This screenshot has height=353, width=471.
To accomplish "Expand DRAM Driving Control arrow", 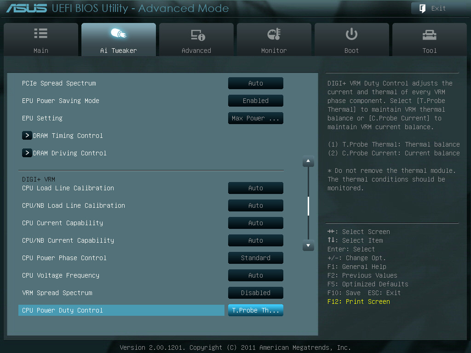I will tap(27, 153).
